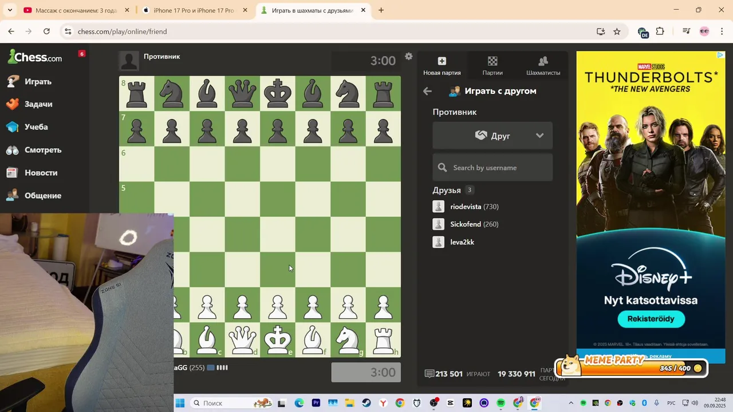Click the opponent's 3:00 clock
Viewport: 733px width, 412px height.
click(366, 61)
